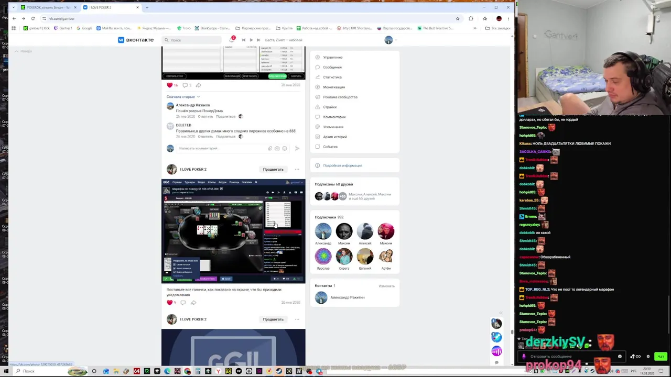Open the Windows Start menu

click(6, 371)
